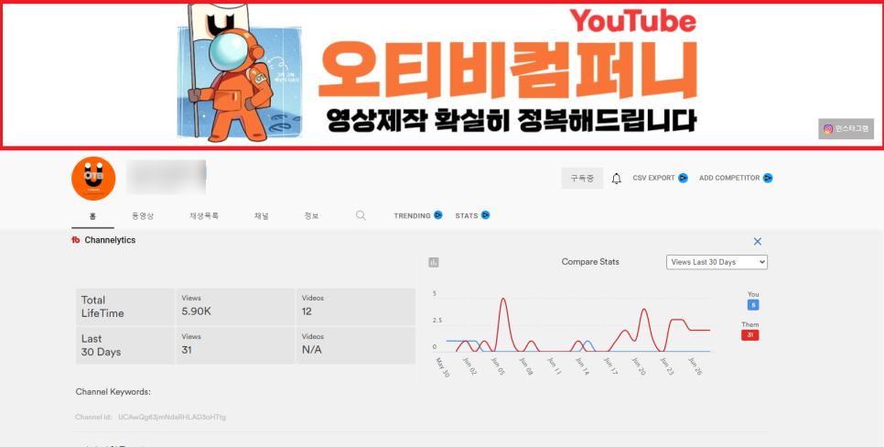The width and height of the screenshot is (884, 447).
Task: Click the Jun 05 peak on the red line
Action: (x=503, y=299)
